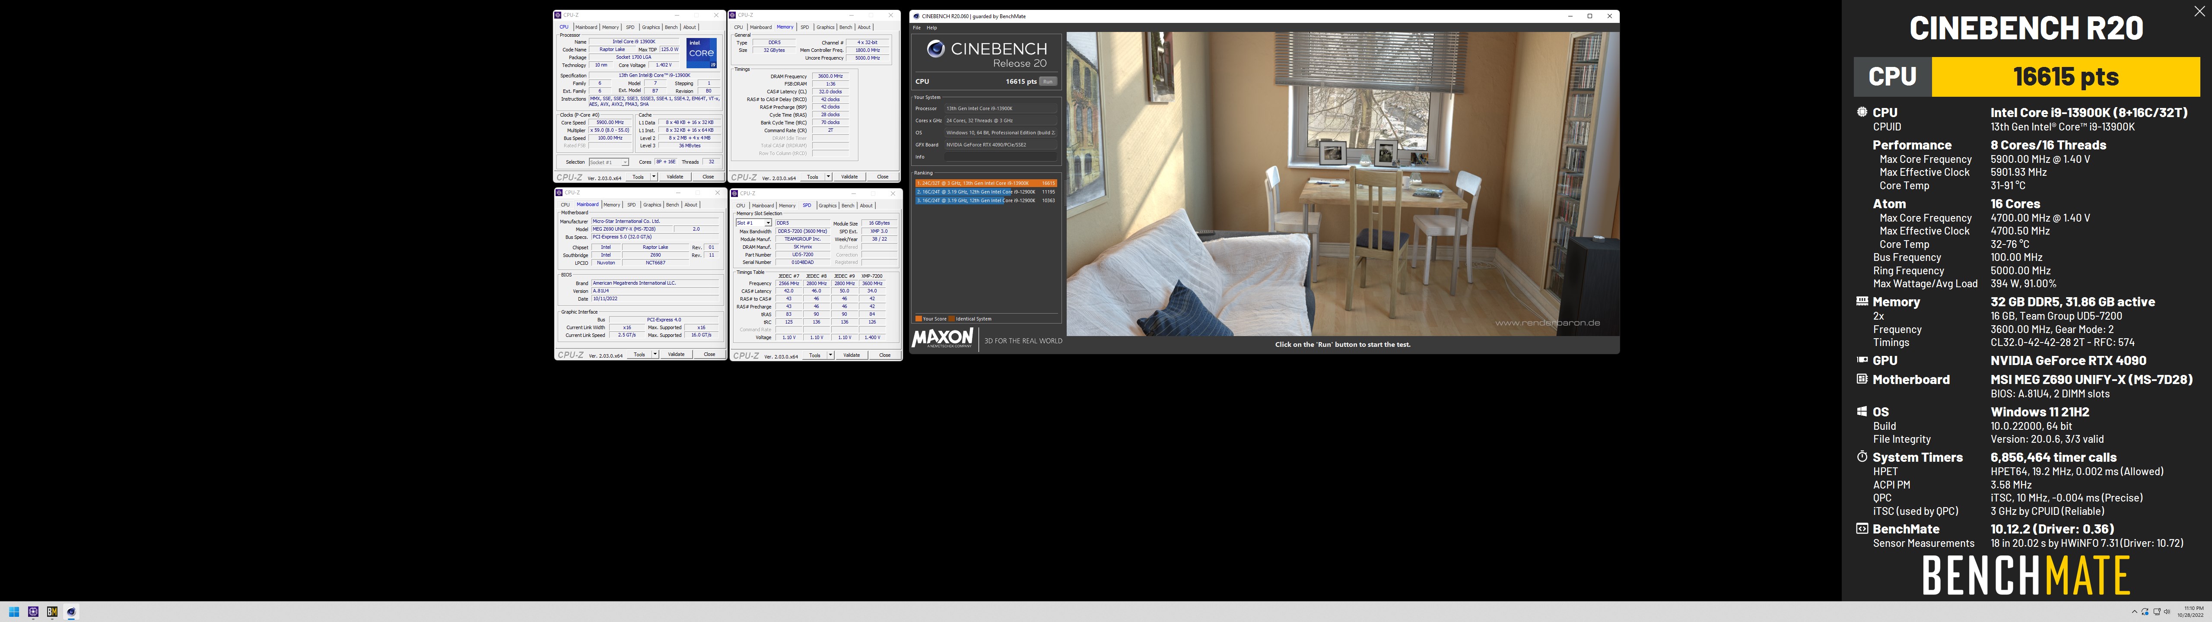This screenshot has width=2212, height=622.
Task: Show hidden system tray icons
Action: pos(2134,612)
